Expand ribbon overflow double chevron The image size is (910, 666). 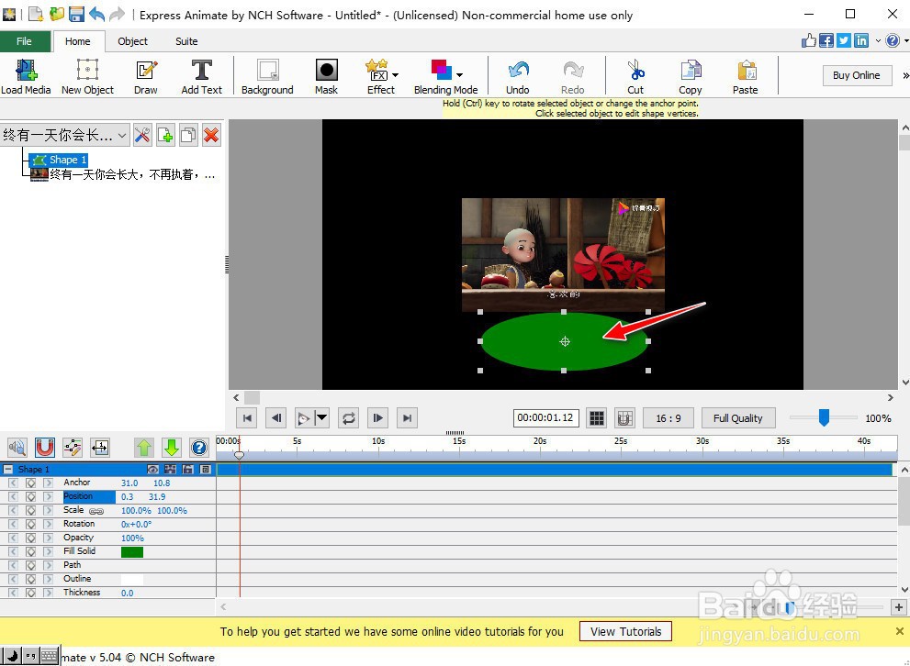905,75
